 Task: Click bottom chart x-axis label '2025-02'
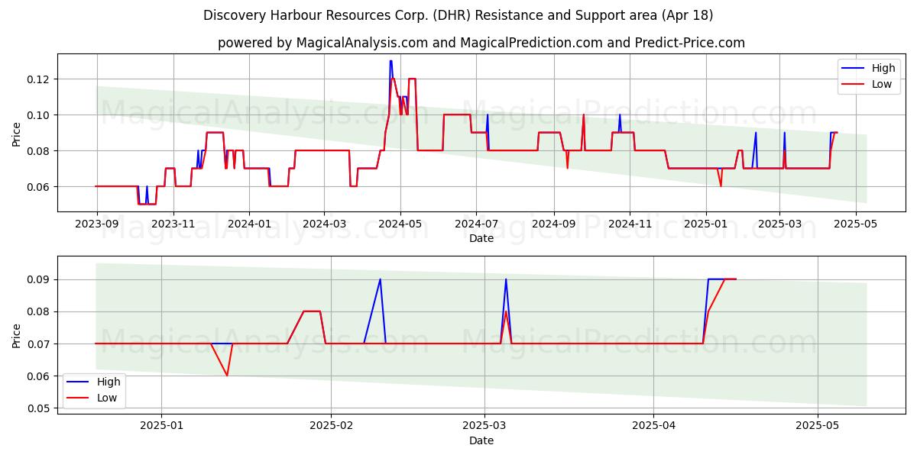coord(331,427)
